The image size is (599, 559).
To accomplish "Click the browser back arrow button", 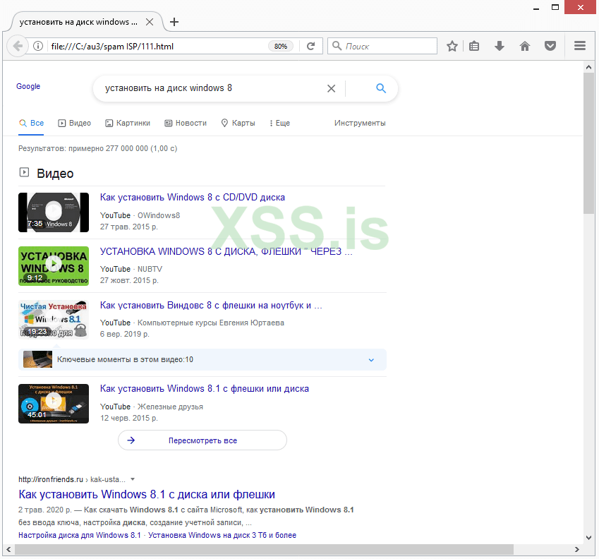I will 17,47.
